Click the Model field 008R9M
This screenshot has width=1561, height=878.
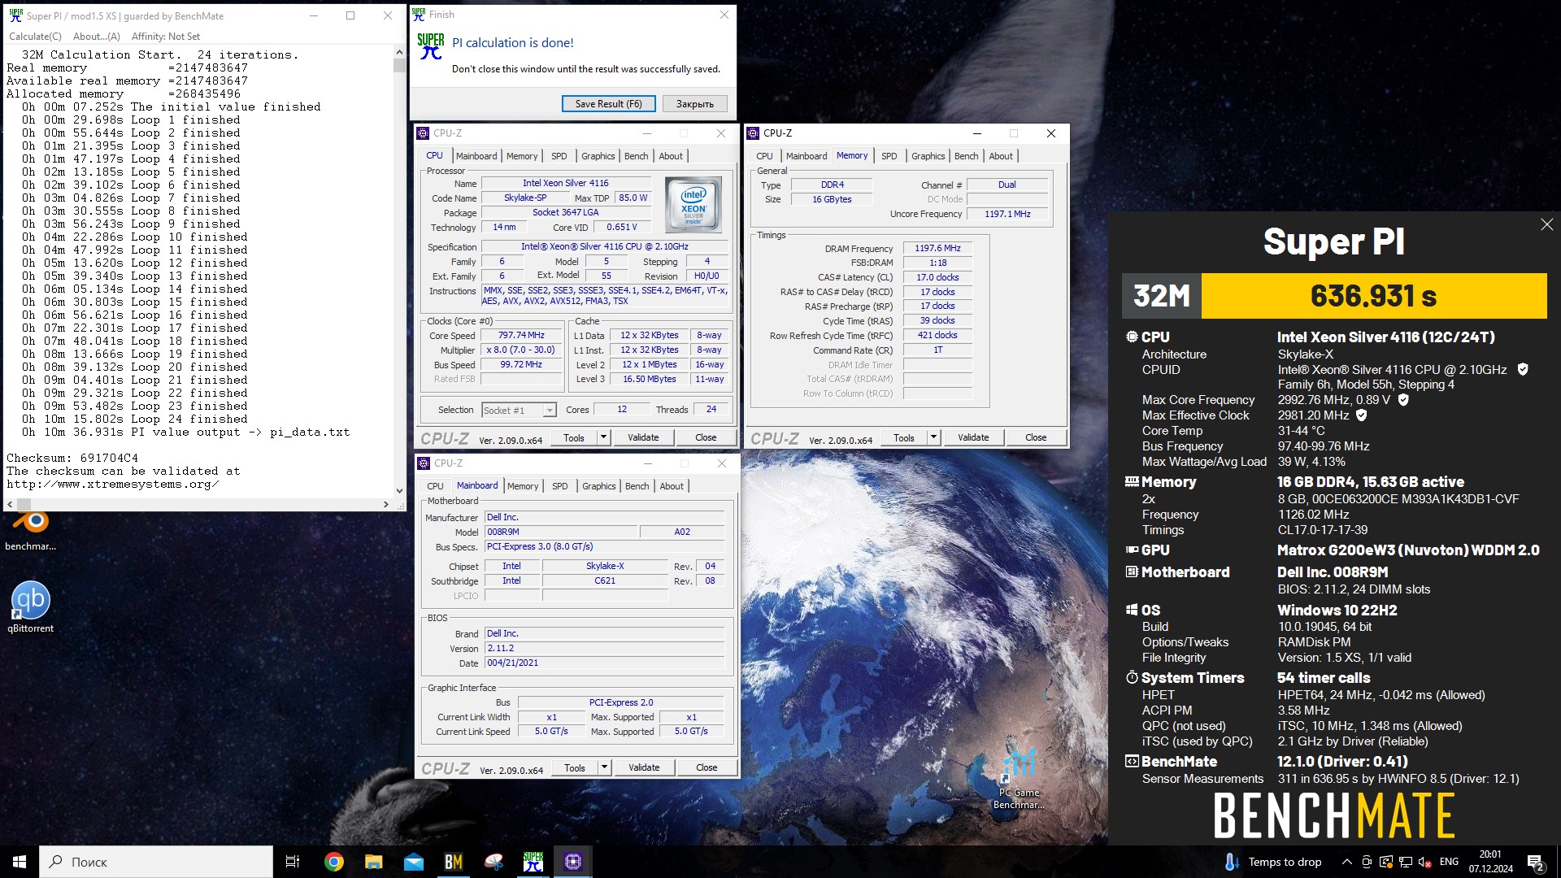click(560, 532)
